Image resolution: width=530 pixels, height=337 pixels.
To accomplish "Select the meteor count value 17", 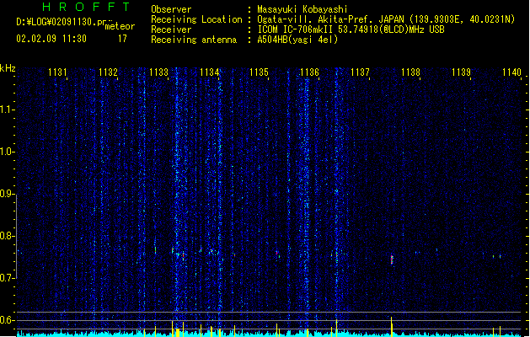I will (122, 39).
